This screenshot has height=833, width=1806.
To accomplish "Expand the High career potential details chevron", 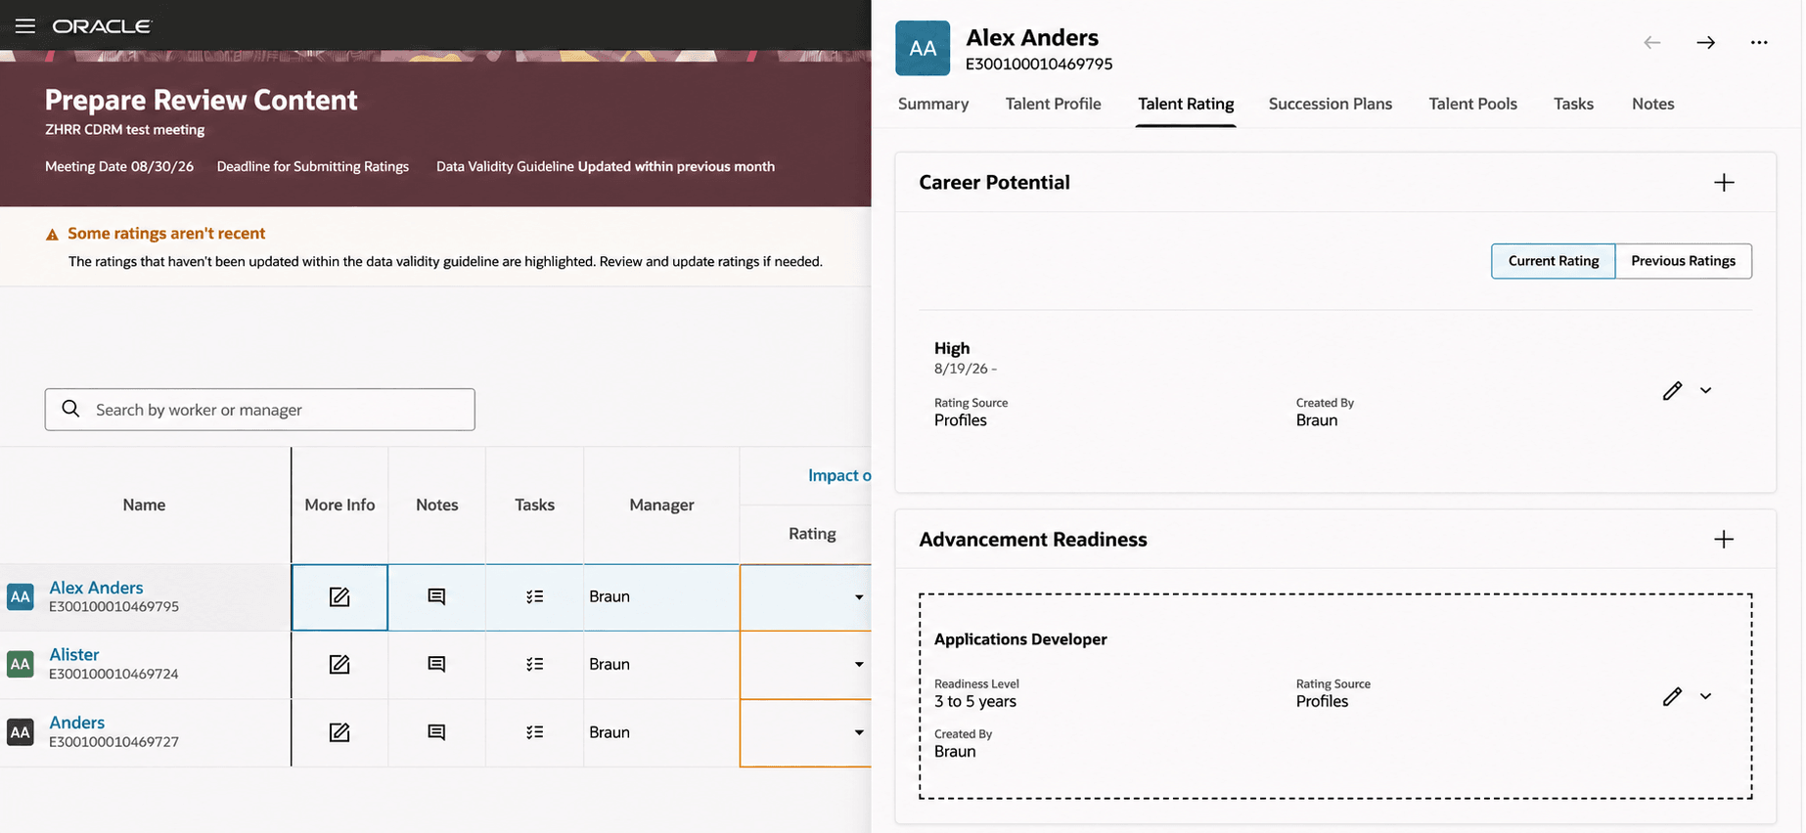I will click(x=1705, y=390).
